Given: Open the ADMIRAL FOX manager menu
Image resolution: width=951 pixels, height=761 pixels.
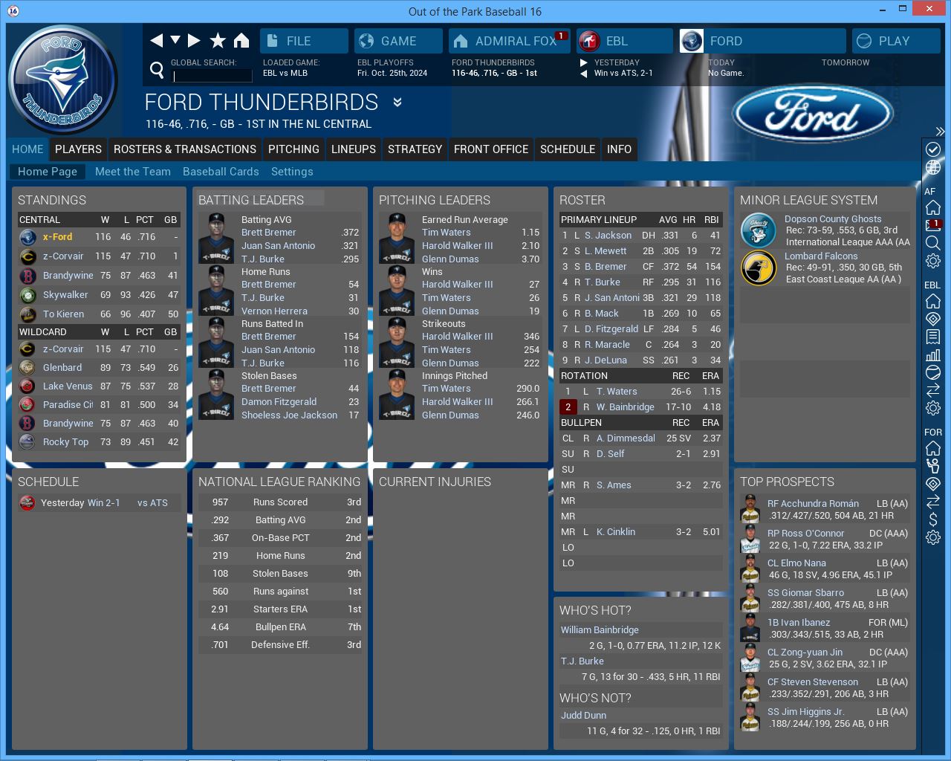Looking at the screenshot, I should 510,41.
